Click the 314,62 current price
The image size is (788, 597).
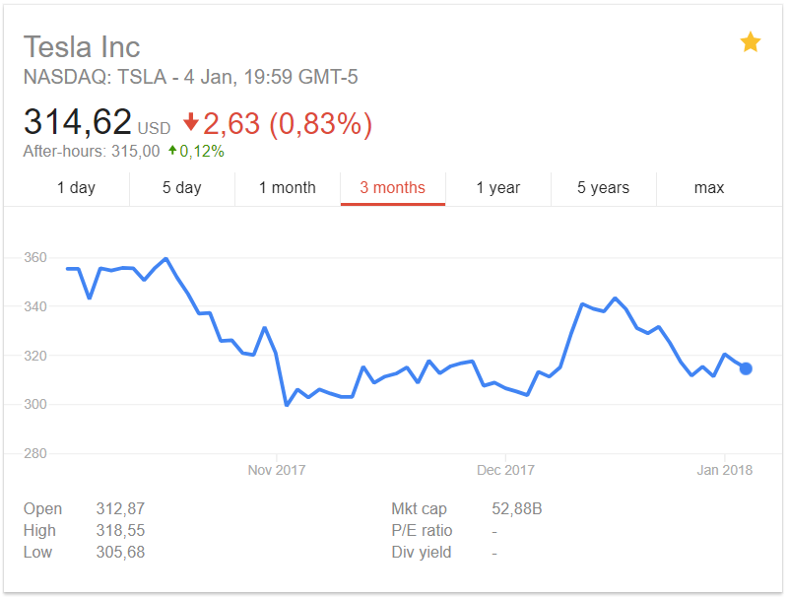coord(78,122)
